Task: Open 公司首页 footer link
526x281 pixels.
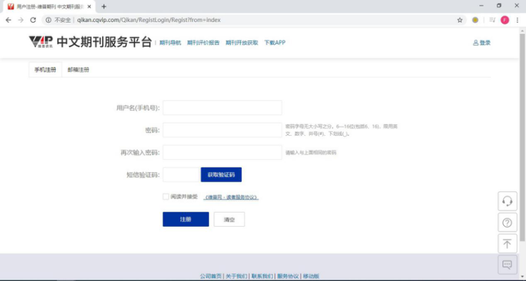Action: (x=211, y=276)
